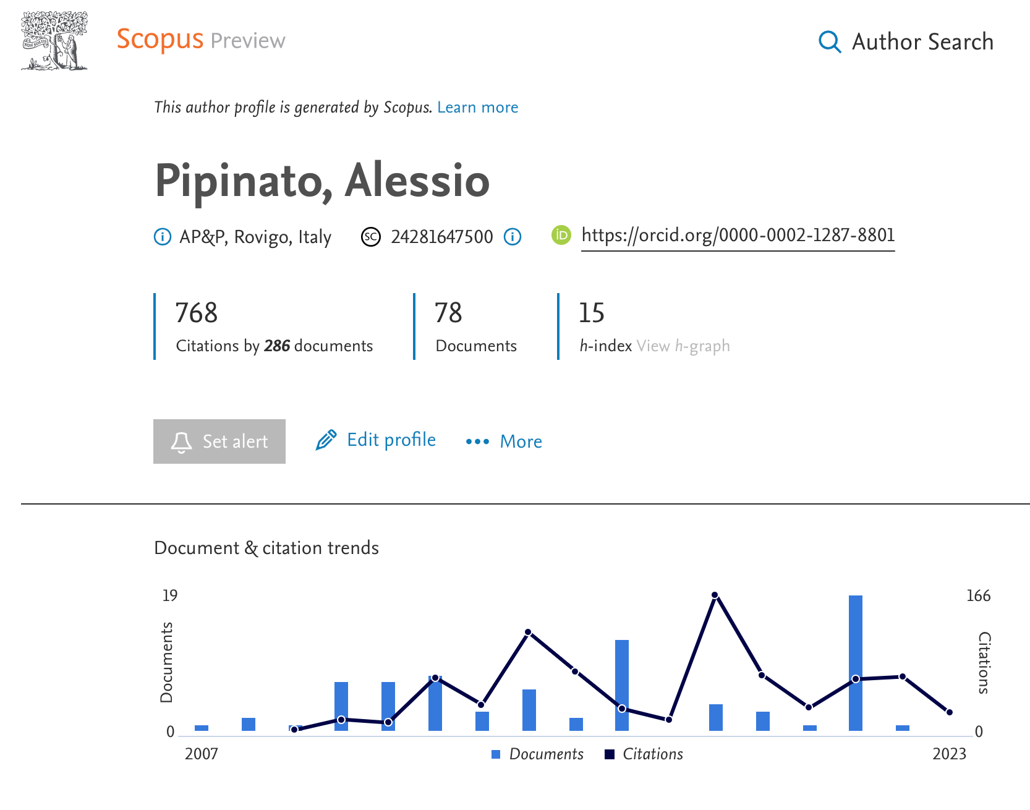Screen dimensions: 1030x810
Task: Click the green ORCID iD icon
Action: [x=561, y=235]
